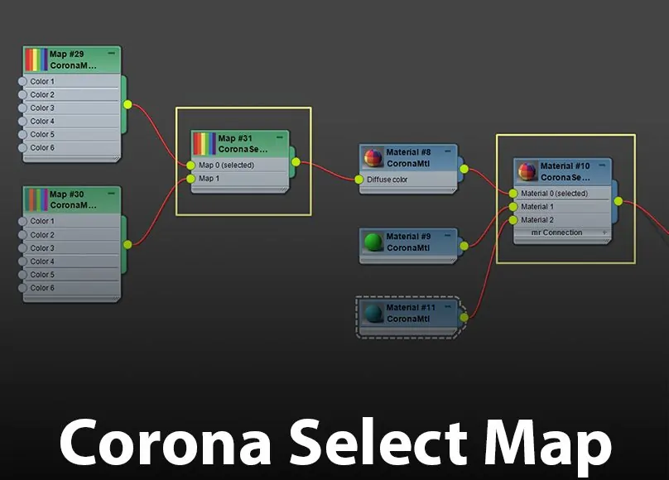Click the Diffuse color input socket
Screen dimensions: 669x480
tap(359, 180)
